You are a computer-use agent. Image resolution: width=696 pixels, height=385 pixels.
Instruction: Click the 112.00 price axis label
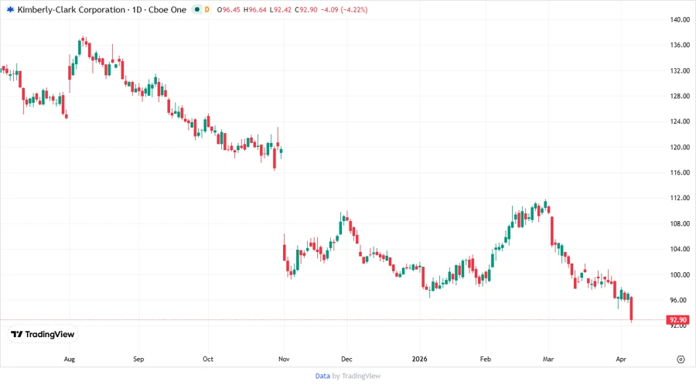pyautogui.click(x=680, y=198)
